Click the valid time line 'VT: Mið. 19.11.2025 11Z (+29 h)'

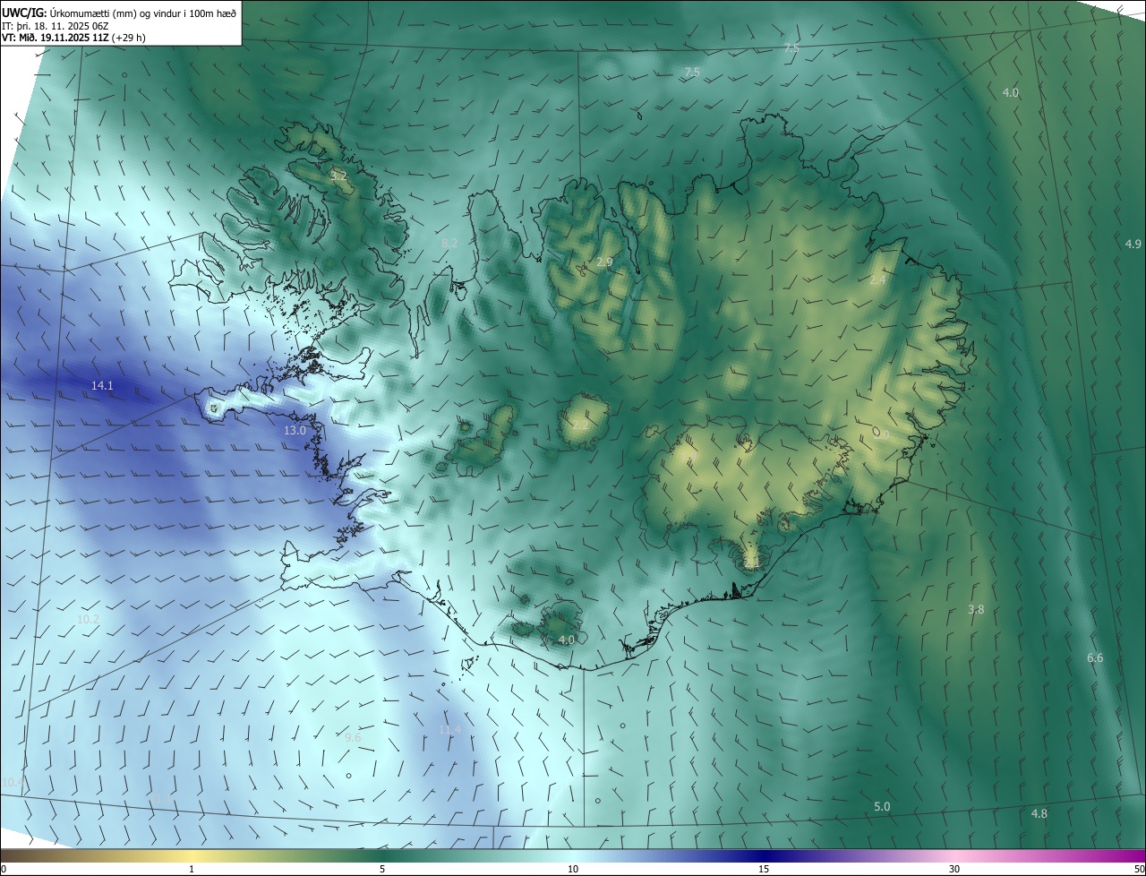point(73,39)
